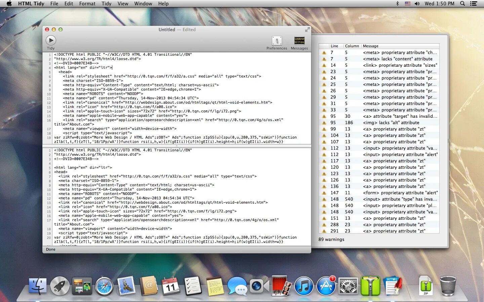Image resolution: width=484 pixels, height=302 pixels.
Task: Open the volume control in the menu bar
Action: tap(417, 3)
